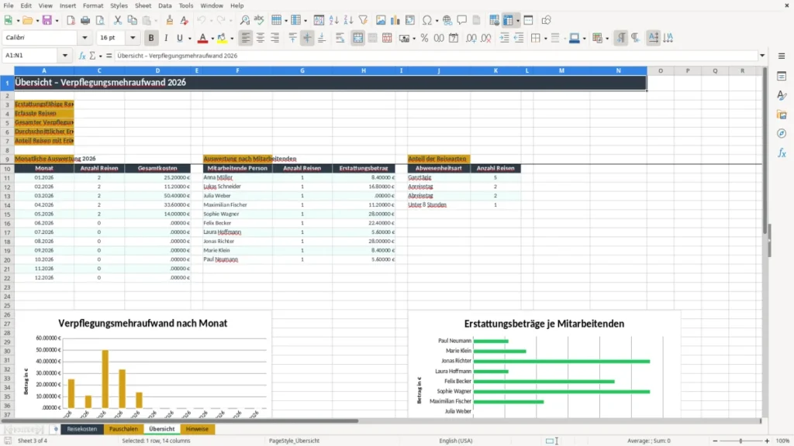Click the Print icon
Screen dimensions: 794x446
click(x=85, y=20)
